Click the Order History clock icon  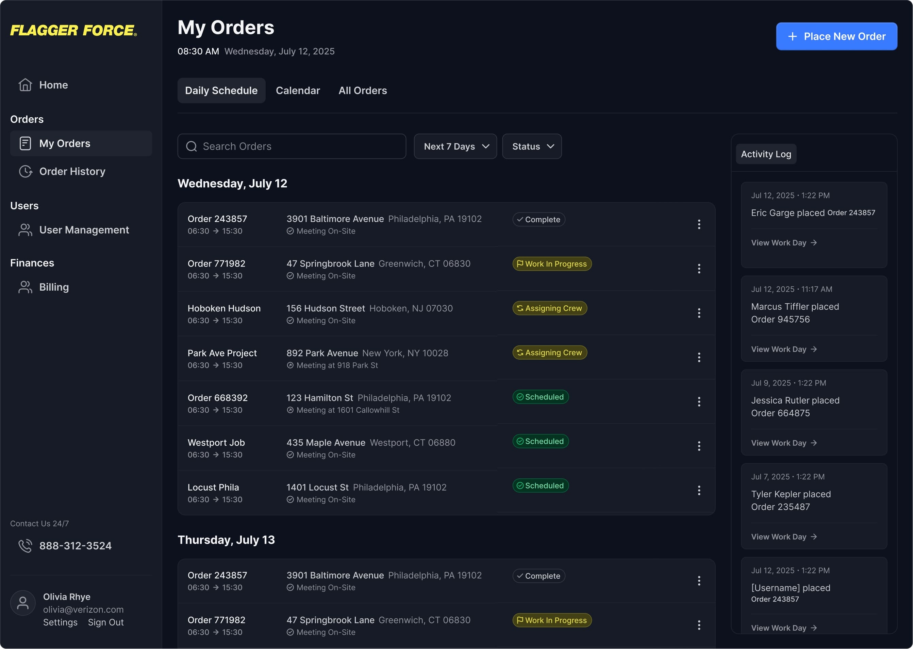point(26,171)
